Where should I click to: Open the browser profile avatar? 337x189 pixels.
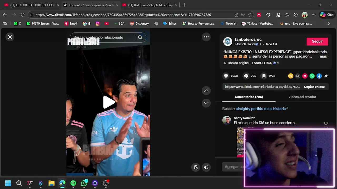coord(305,15)
